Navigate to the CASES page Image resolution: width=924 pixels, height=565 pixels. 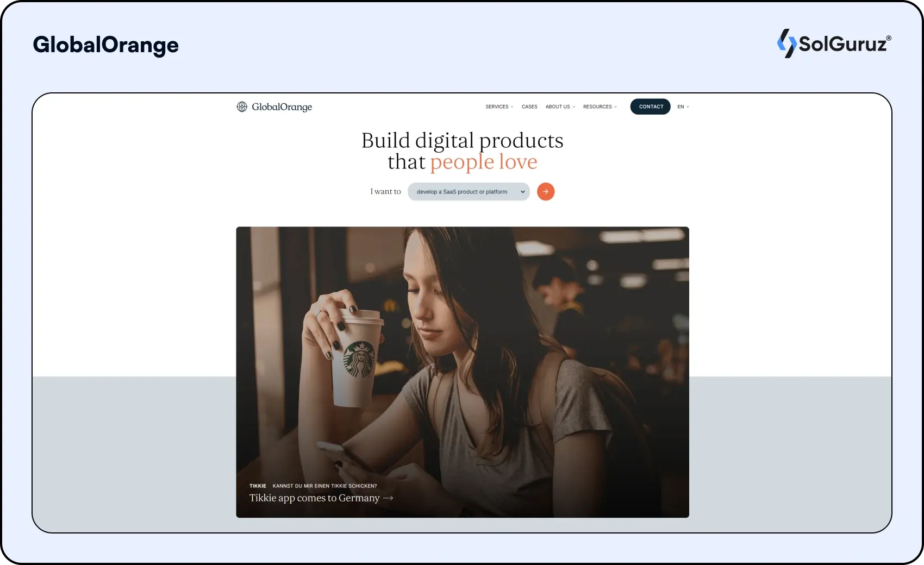529,106
